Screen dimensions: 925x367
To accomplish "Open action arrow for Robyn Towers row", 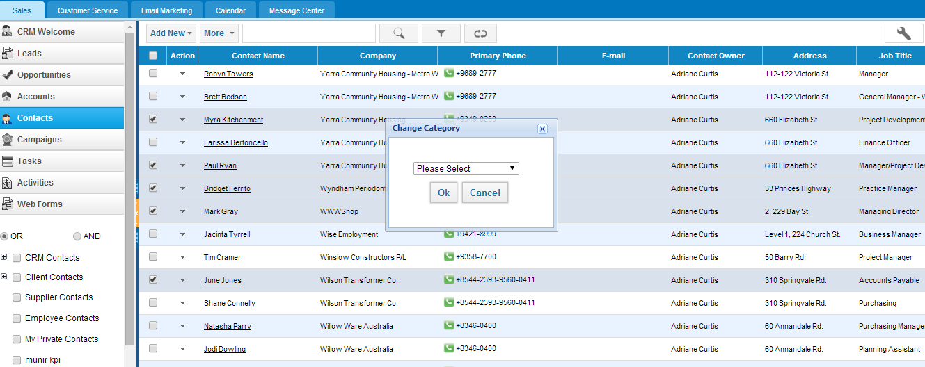I will [183, 74].
